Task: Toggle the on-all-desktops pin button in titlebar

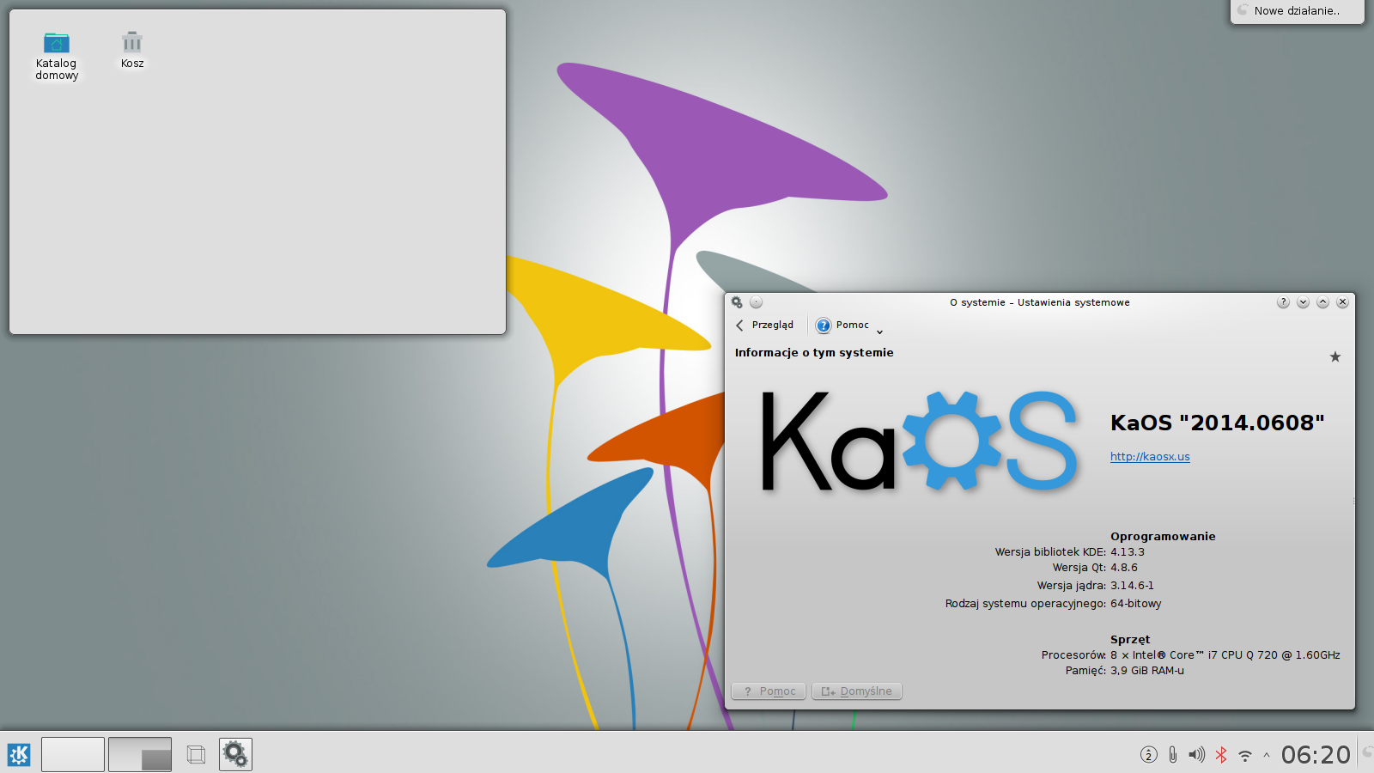Action: tap(756, 302)
